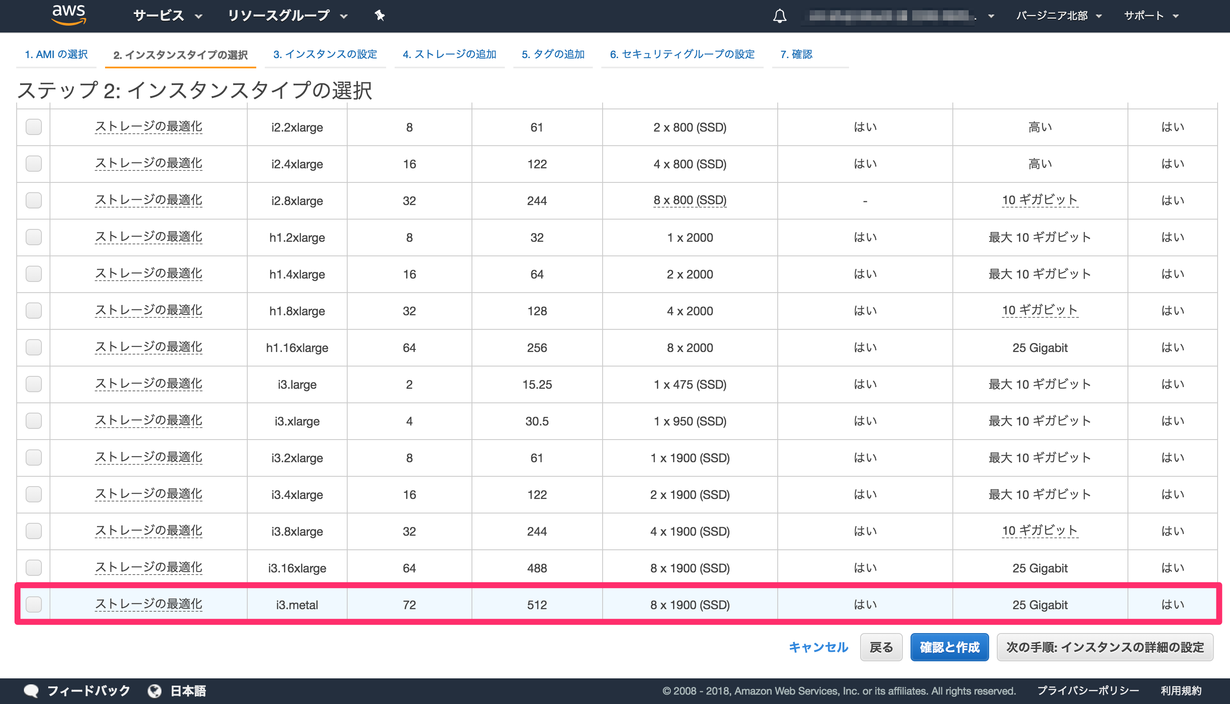Viewport: 1230px width, 704px height.
Task: Select the i3.4xlarge row checkbox
Action: pos(34,495)
